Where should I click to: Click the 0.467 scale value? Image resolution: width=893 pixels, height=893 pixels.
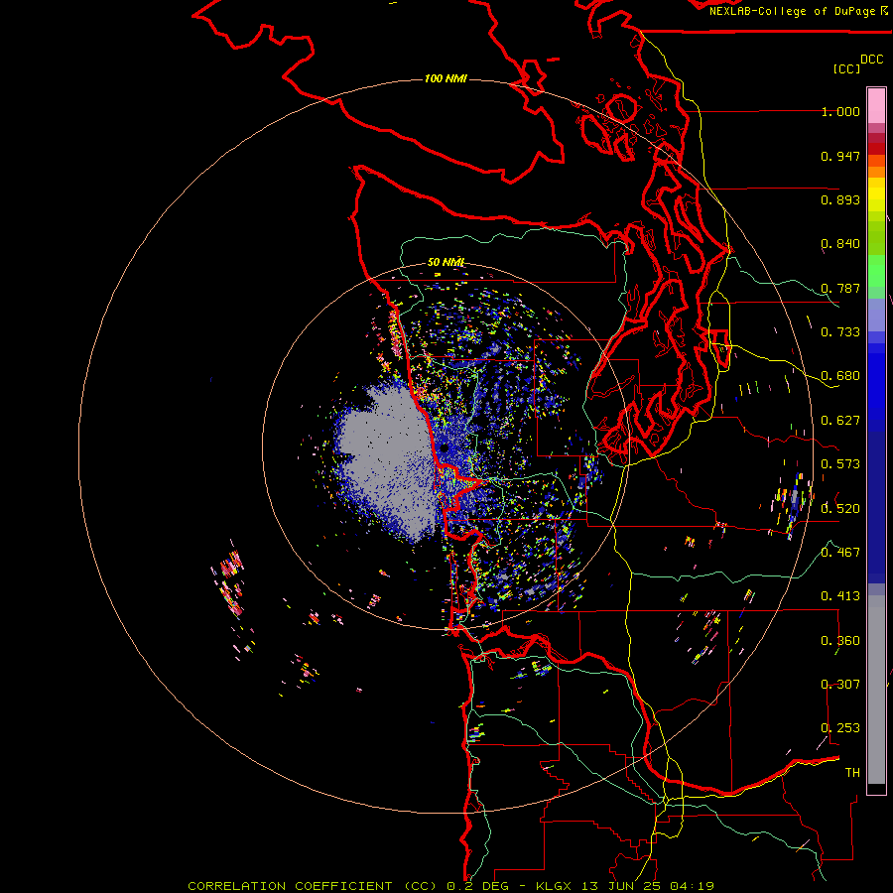(x=840, y=553)
